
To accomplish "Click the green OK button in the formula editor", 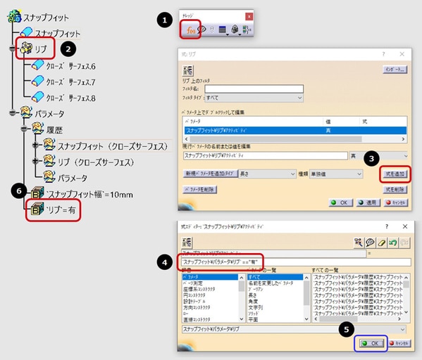I will (x=371, y=343).
